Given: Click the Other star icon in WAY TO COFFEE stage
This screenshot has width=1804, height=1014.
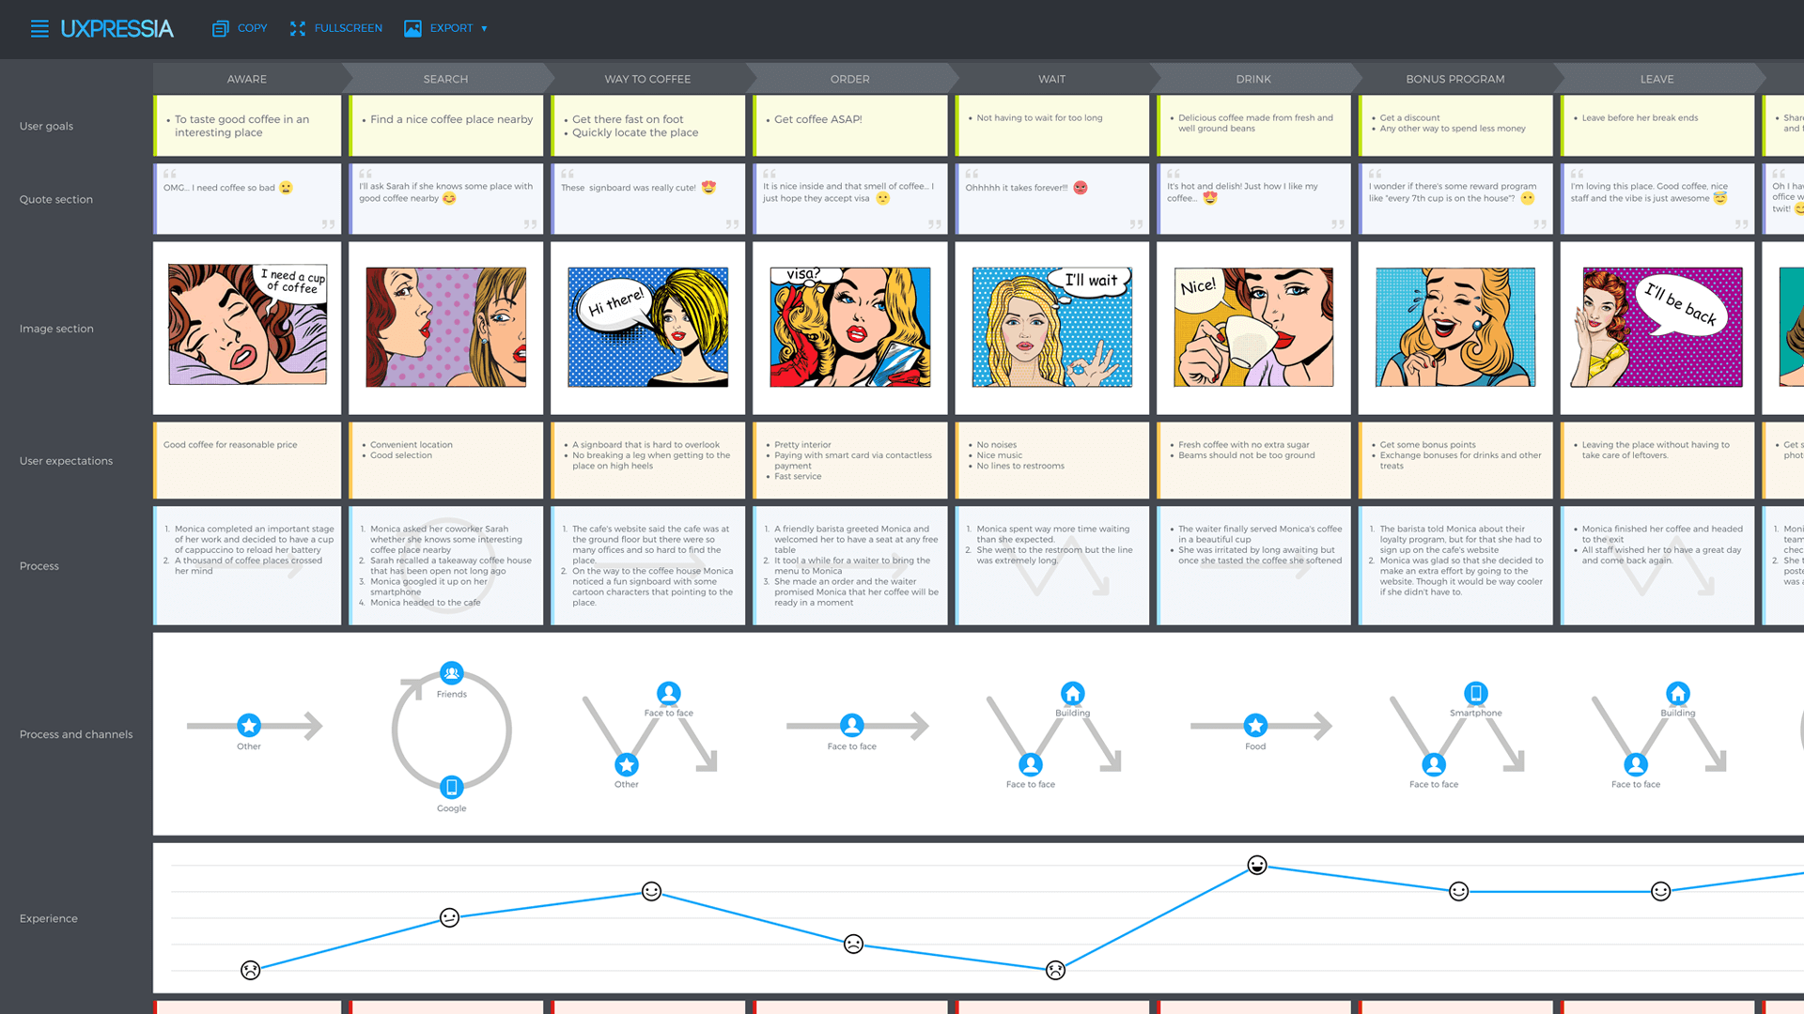Looking at the screenshot, I should (x=622, y=764).
